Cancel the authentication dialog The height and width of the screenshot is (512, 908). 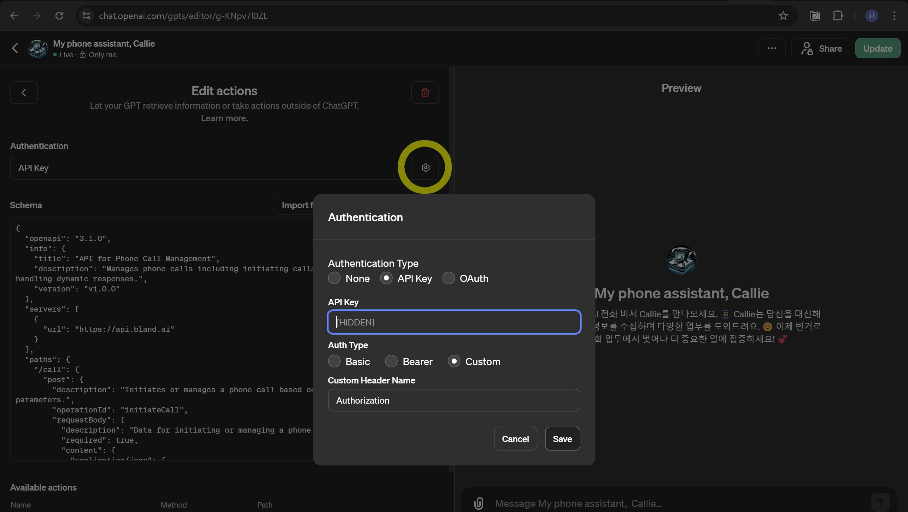(515, 439)
